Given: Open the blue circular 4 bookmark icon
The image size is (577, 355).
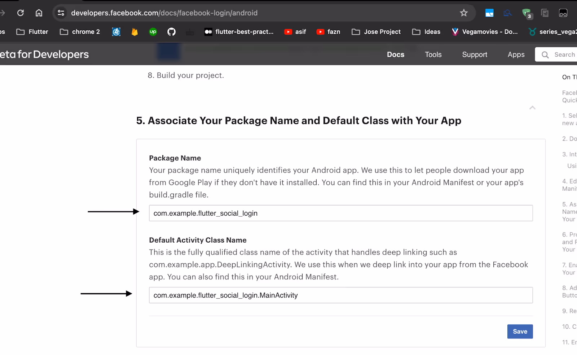Looking at the screenshot, I should [x=116, y=32].
